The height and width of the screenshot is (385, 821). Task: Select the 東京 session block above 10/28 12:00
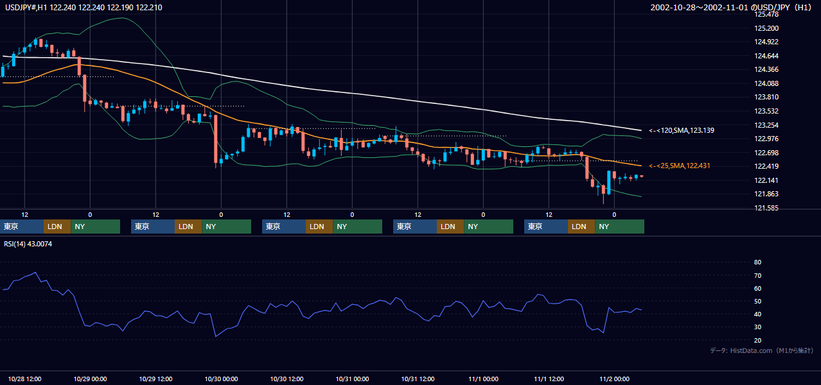[x=22, y=227]
